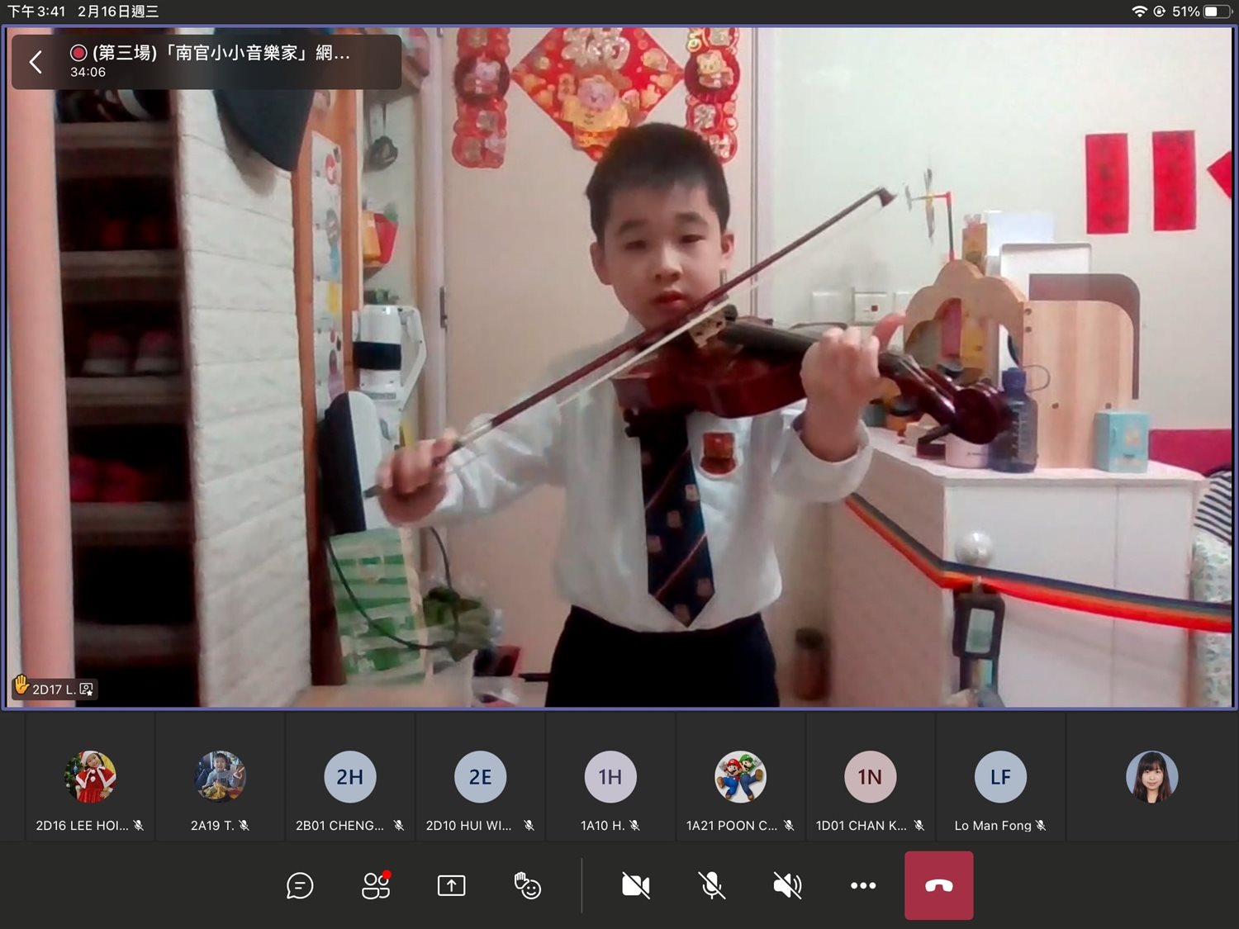Viewport: 1239px width, 929px height.
Task: Tap the 2D17 L. speaker label
Action: pyautogui.click(x=54, y=690)
